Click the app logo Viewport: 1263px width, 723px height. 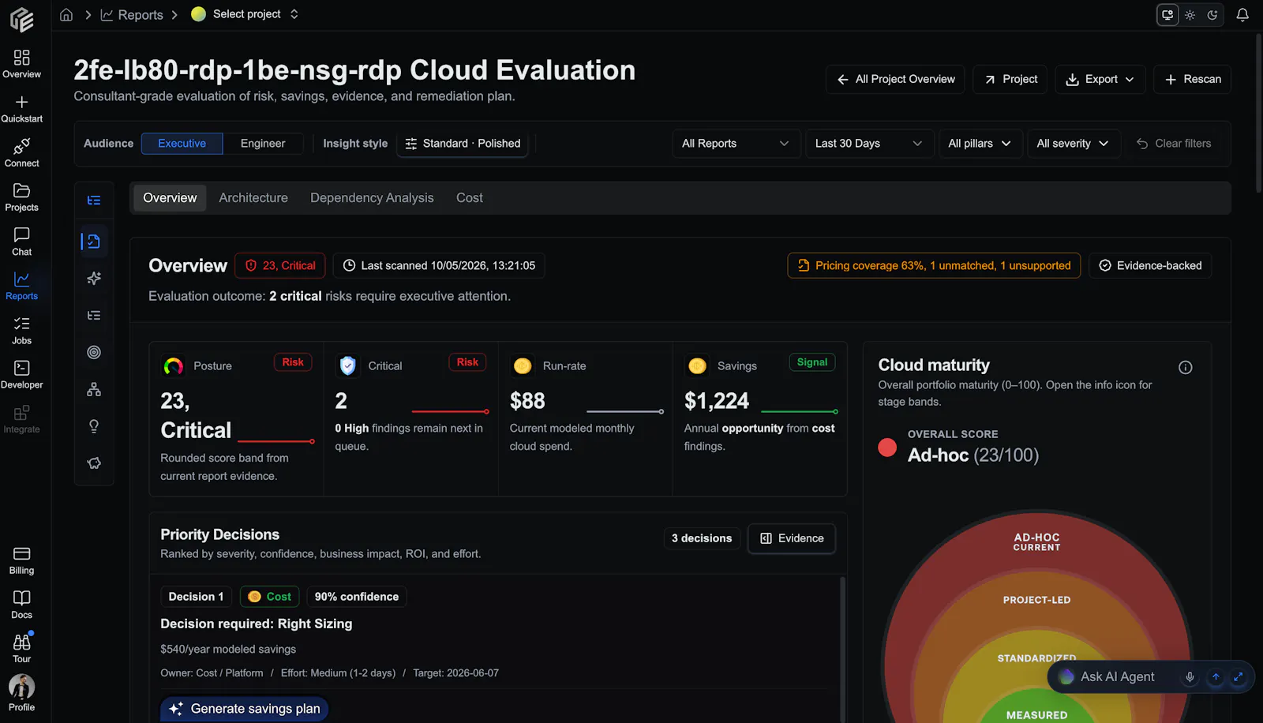pyautogui.click(x=21, y=19)
